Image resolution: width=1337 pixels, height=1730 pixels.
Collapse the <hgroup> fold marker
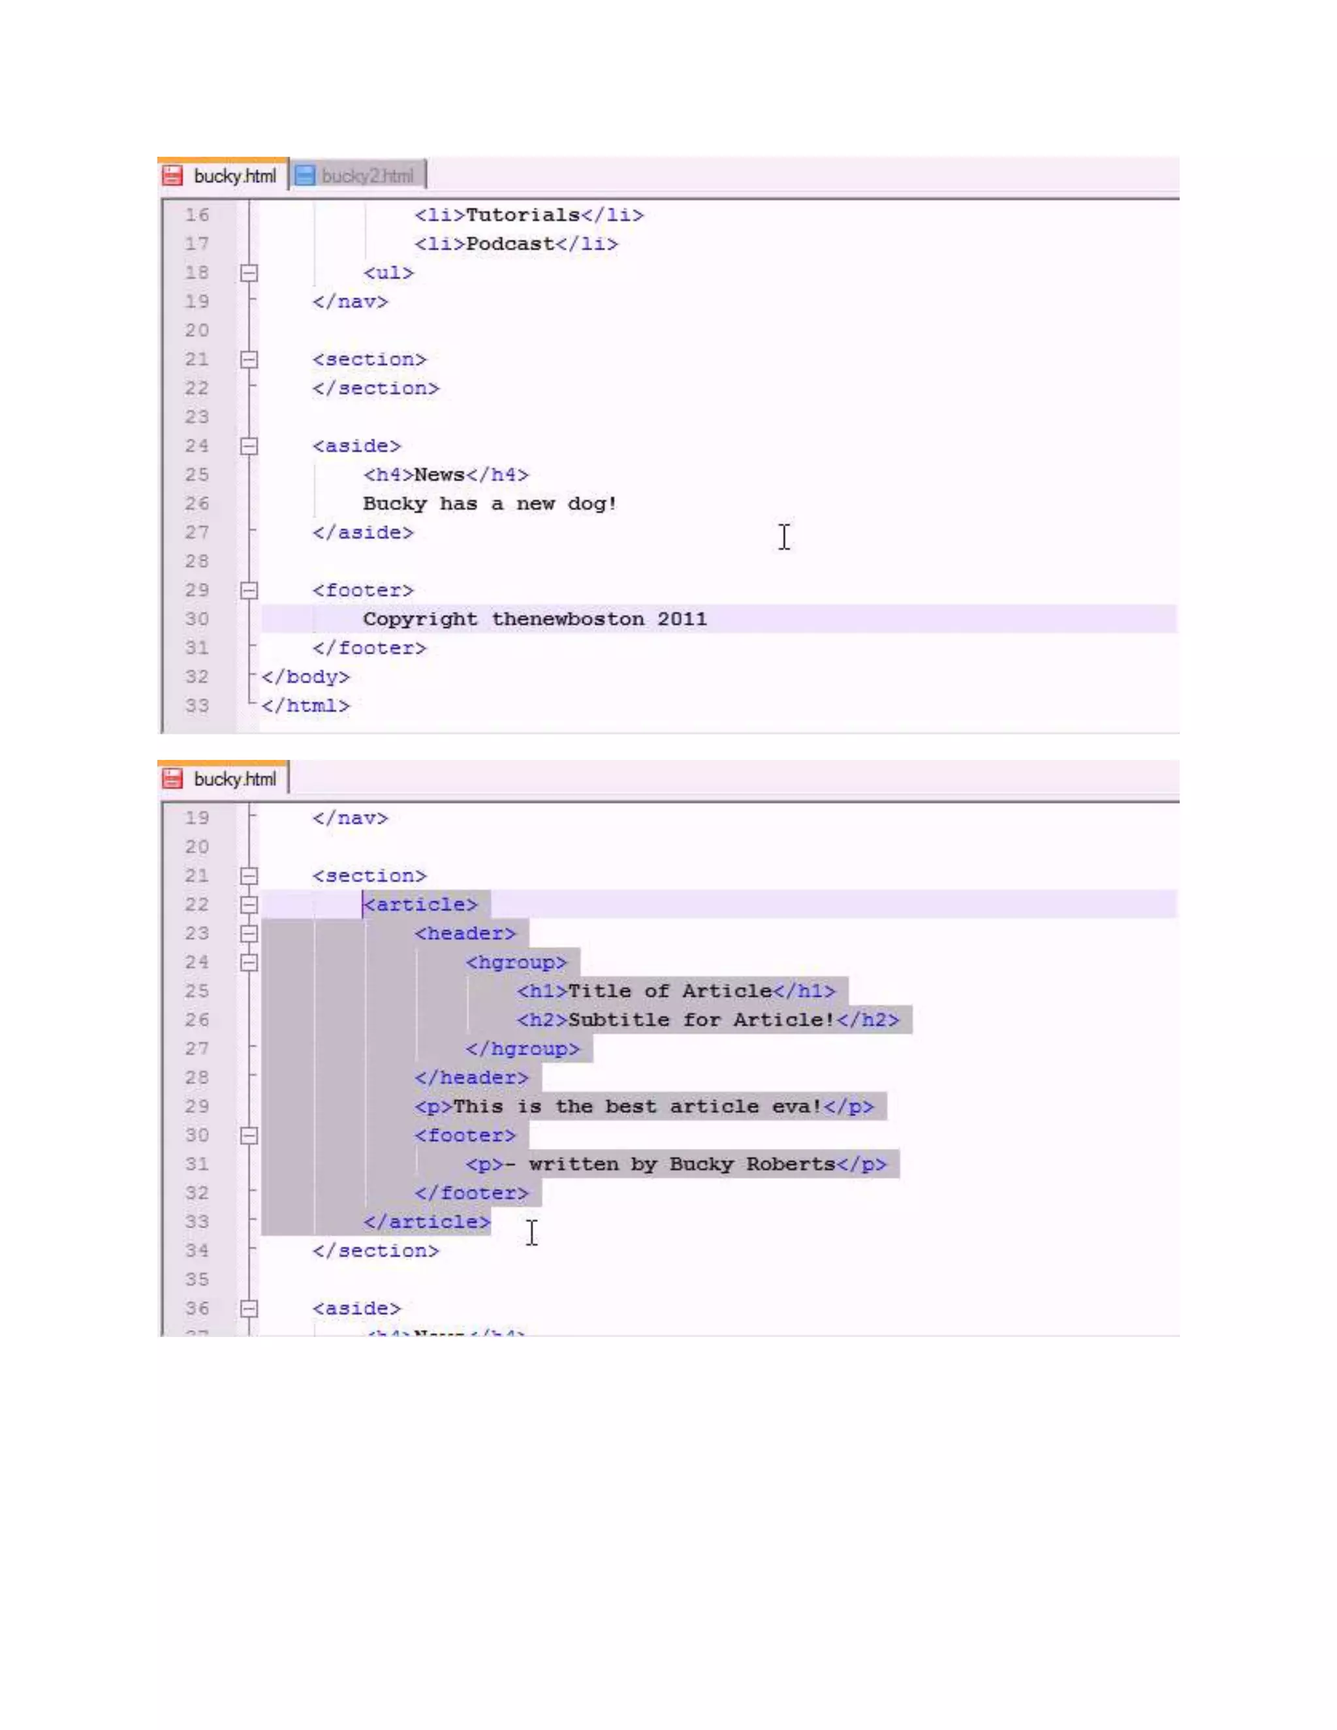249,962
